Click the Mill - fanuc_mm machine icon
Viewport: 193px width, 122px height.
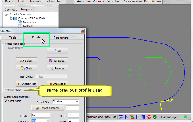(11, 14)
